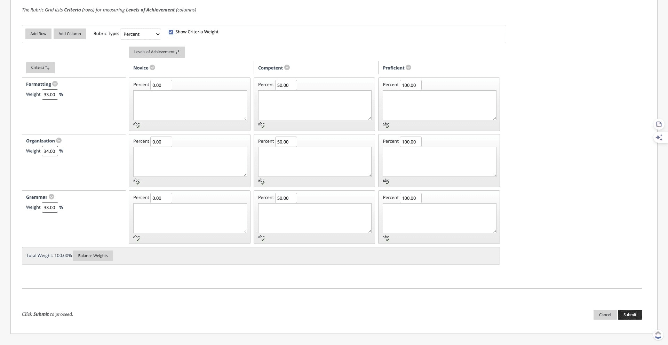This screenshot has height=345, width=668.
Task: Submit the rubric
Action: pos(629,315)
